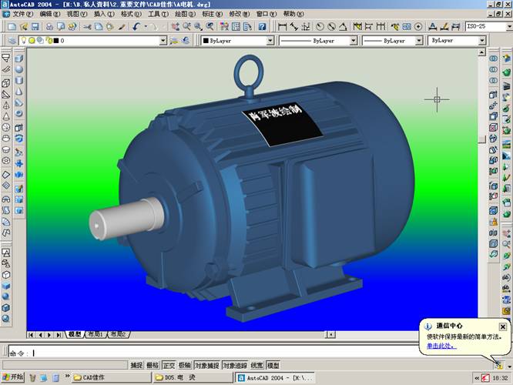The width and height of the screenshot is (513, 385).
Task: Select the Box solid tool
Action: click(x=19, y=59)
